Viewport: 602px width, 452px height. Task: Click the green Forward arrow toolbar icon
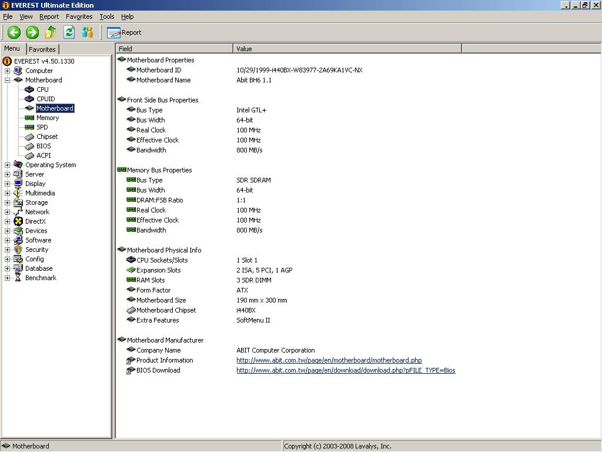point(32,32)
